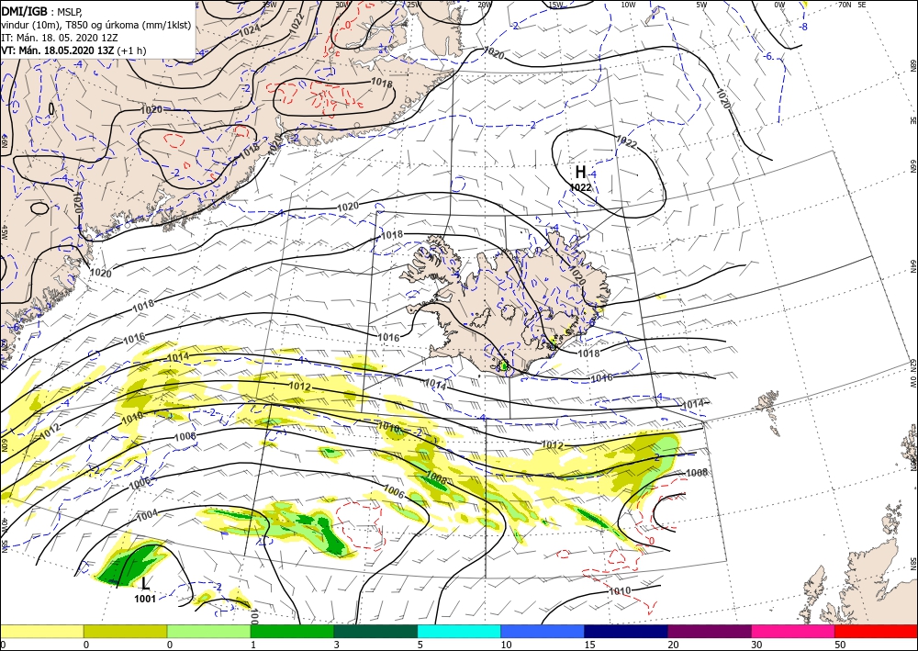The image size is (918, 651).
Task: Click the cyan 5 mm legend swatch
Action: [x=459, y=631]
